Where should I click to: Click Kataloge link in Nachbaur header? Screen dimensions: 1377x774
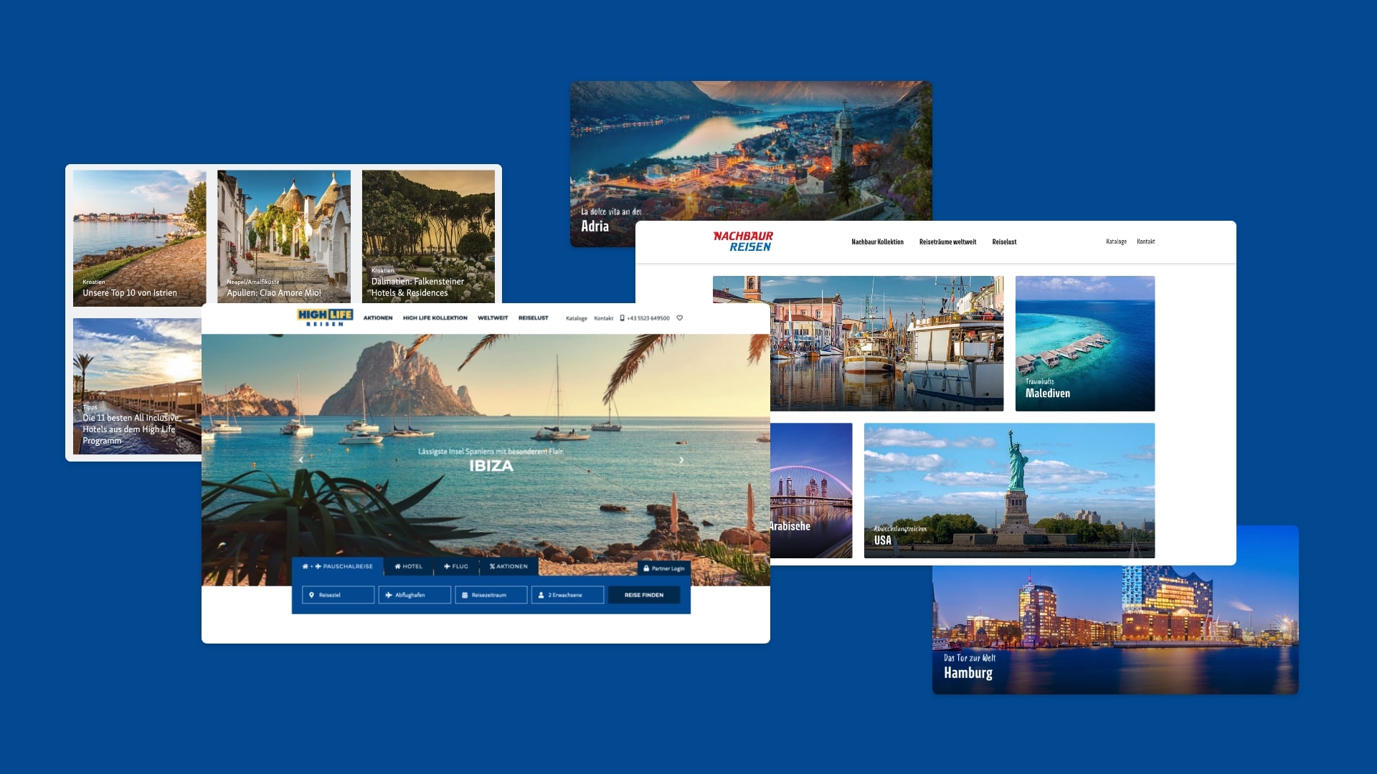(x=1116, y=242)
